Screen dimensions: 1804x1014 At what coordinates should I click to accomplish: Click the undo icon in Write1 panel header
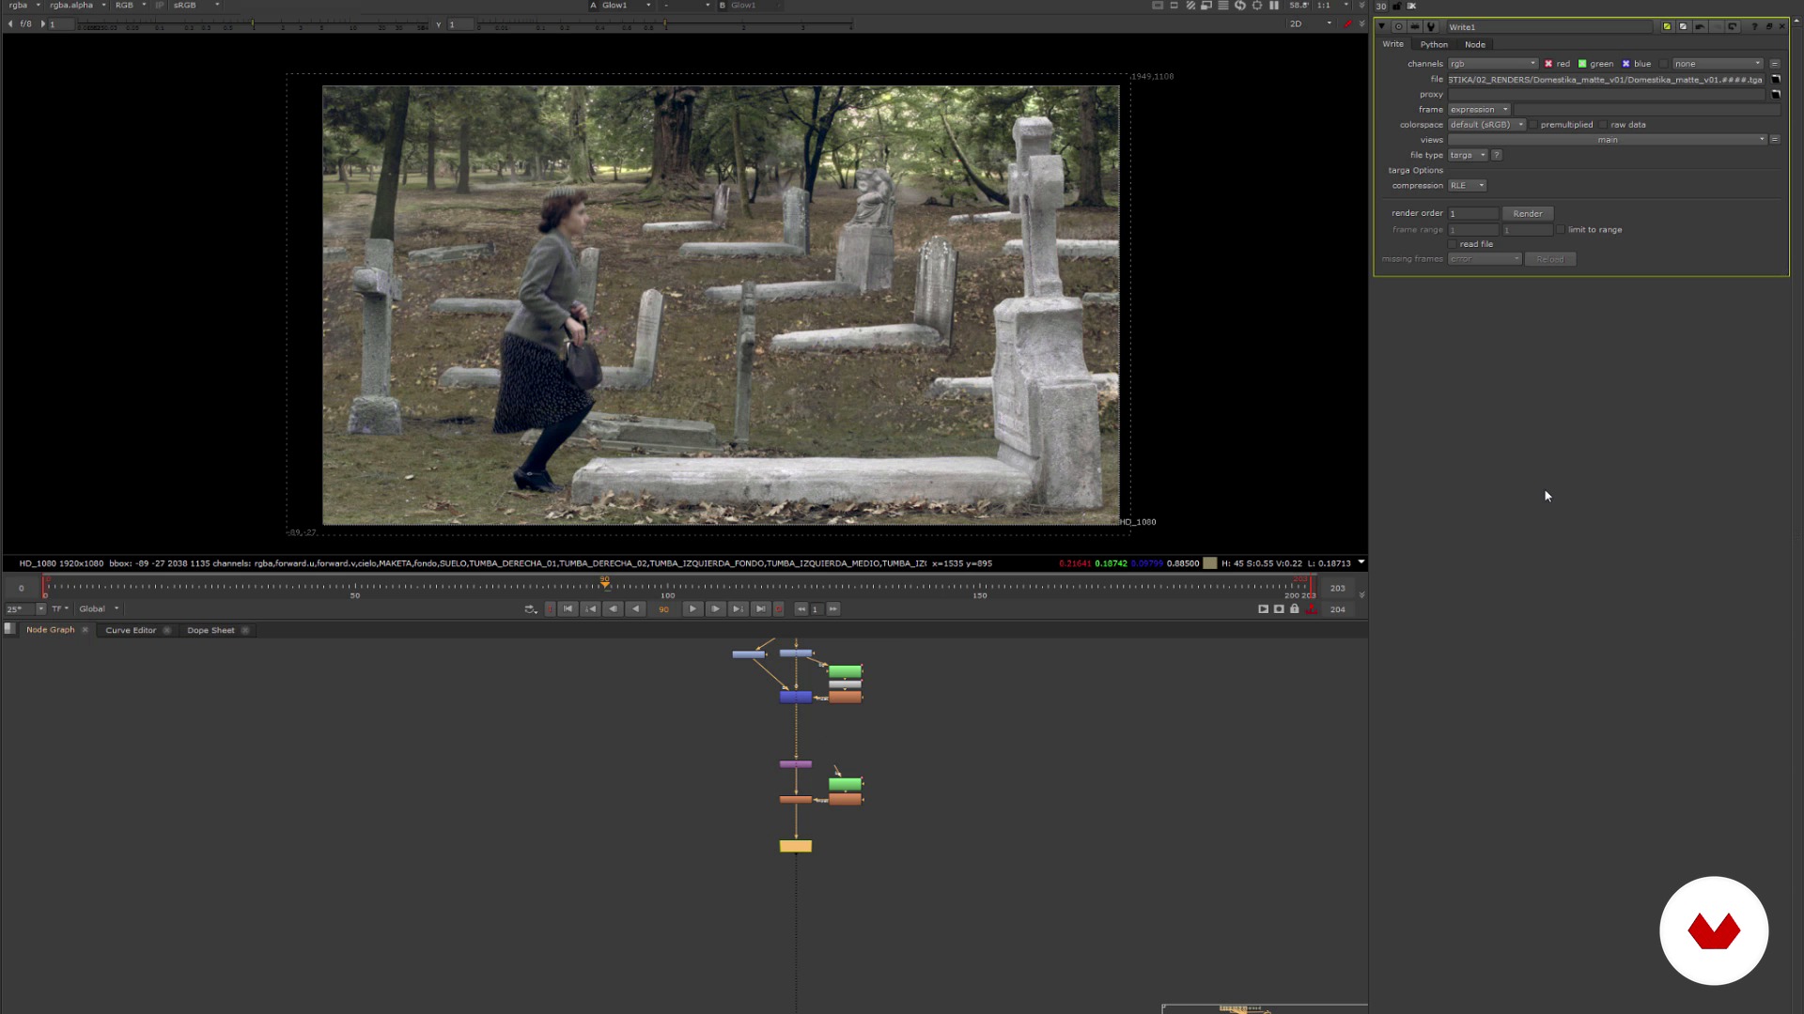coord(1700,26)
